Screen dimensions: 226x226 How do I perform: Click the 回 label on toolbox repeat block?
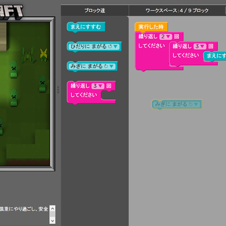(109, 86)
